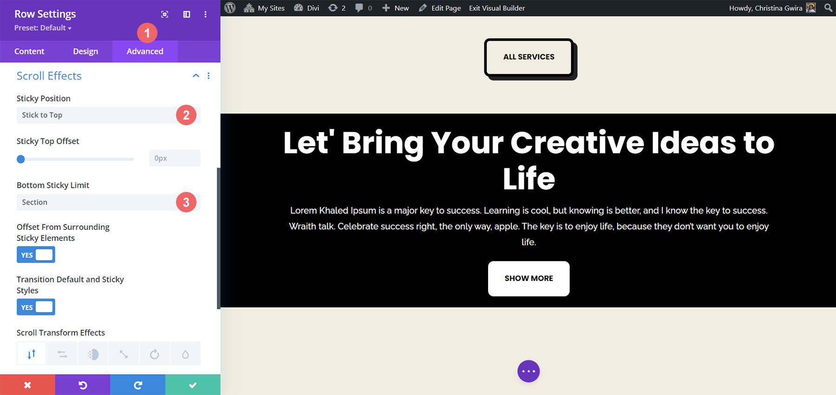Switch to the Design tab

[85, 51]
